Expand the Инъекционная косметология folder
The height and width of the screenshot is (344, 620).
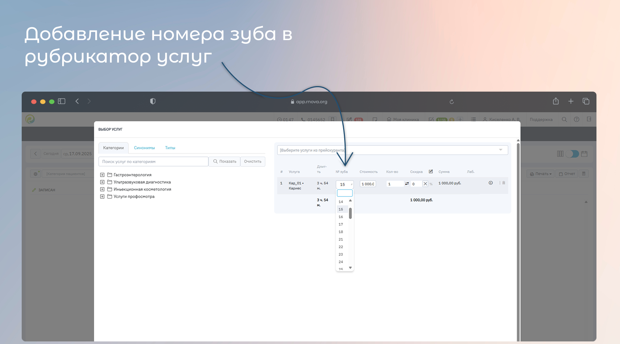[102, 189]
